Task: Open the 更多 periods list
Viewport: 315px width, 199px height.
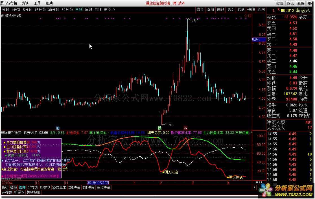Action: [x=108, y=10]
